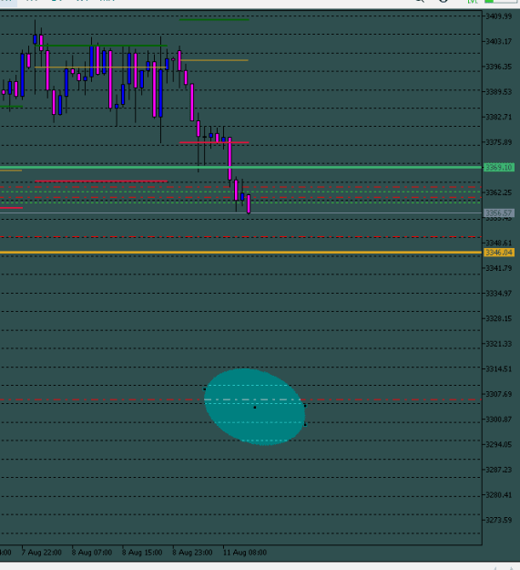Click the 3307.69 price scale value
This screenshot has height=570, width=520.
pos(499,394)
